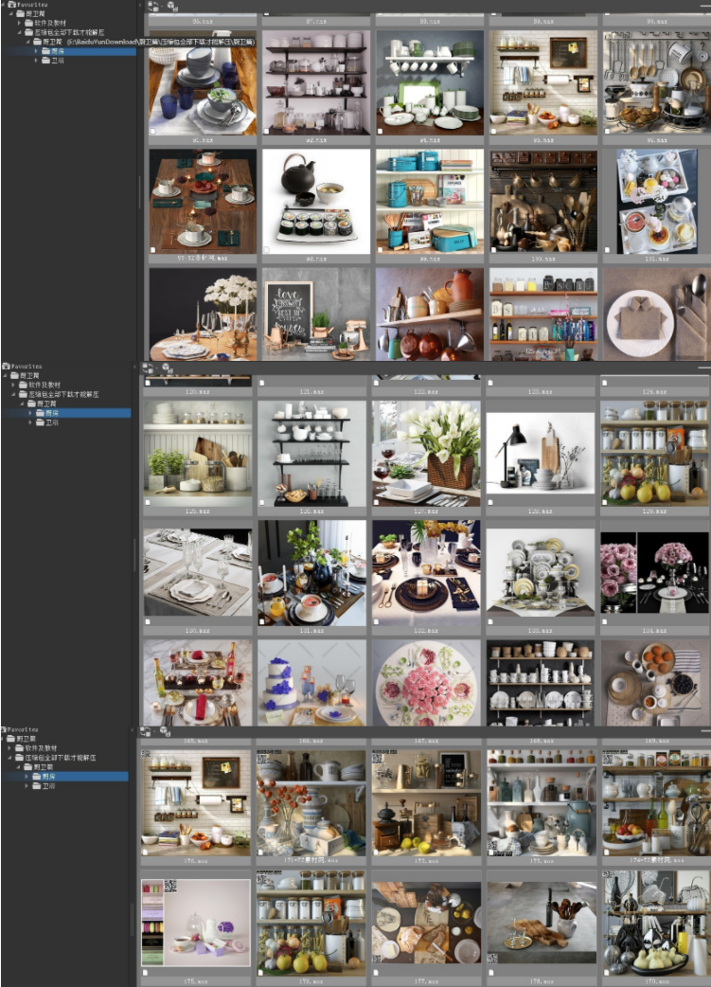This screenshot has height=987, width=711.
Task: Expand the 卫浴 folder arrow in bottom panel
Action: (26, 785)
